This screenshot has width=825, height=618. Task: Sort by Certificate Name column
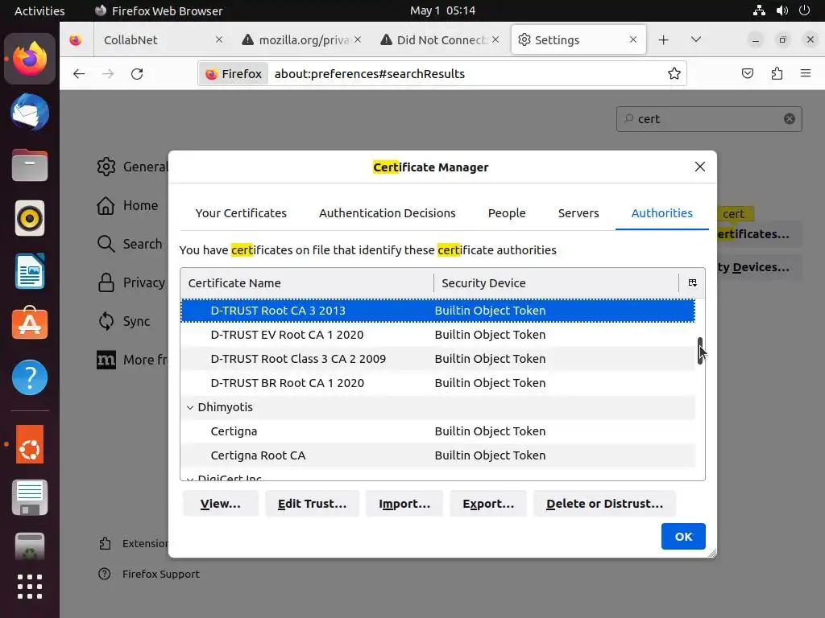pyautogui.click(x=307, y=282)
